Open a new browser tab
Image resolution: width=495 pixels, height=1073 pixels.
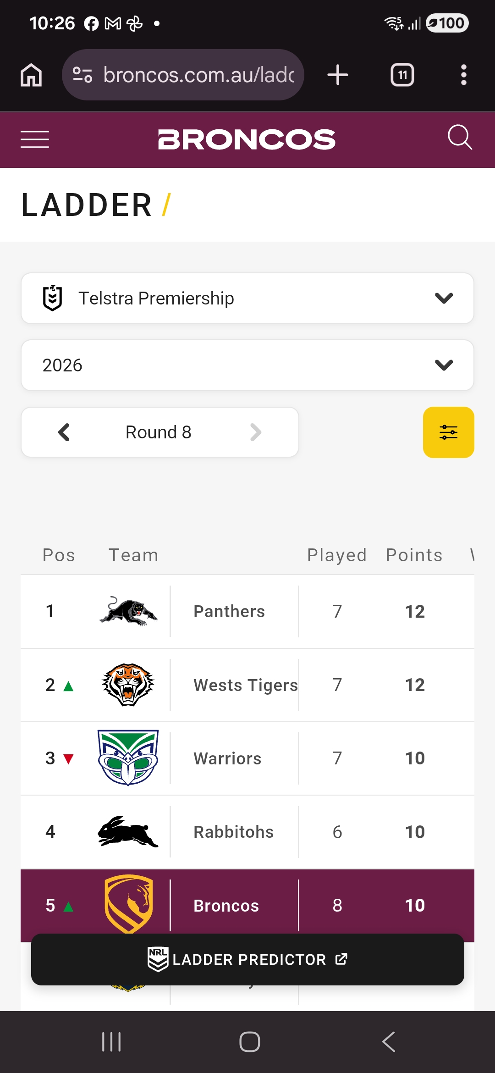pos(338,75)
